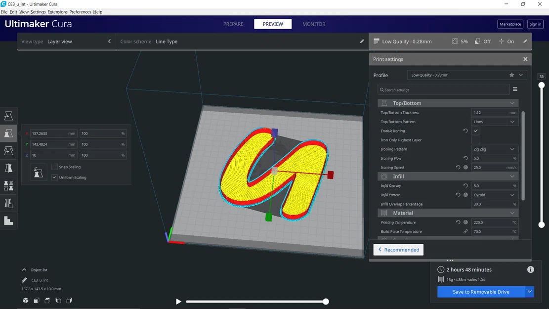Select the Support Blocker tool

point(8,203)
